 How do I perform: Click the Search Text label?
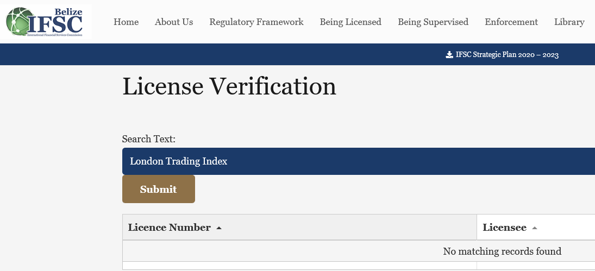(149, 139)
